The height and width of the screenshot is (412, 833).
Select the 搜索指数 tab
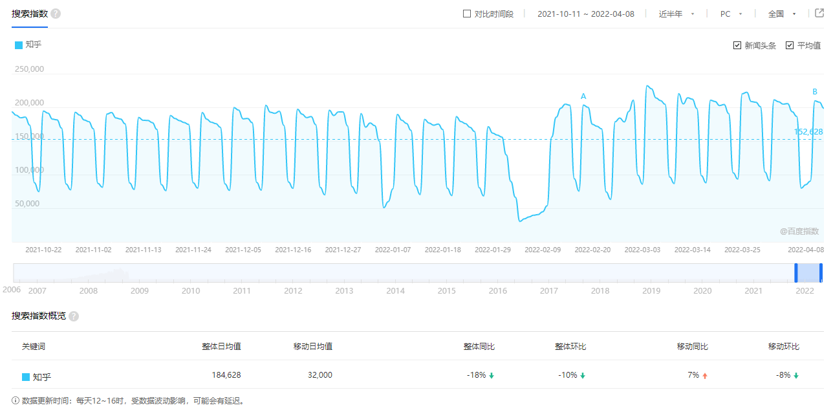(30, 14)
